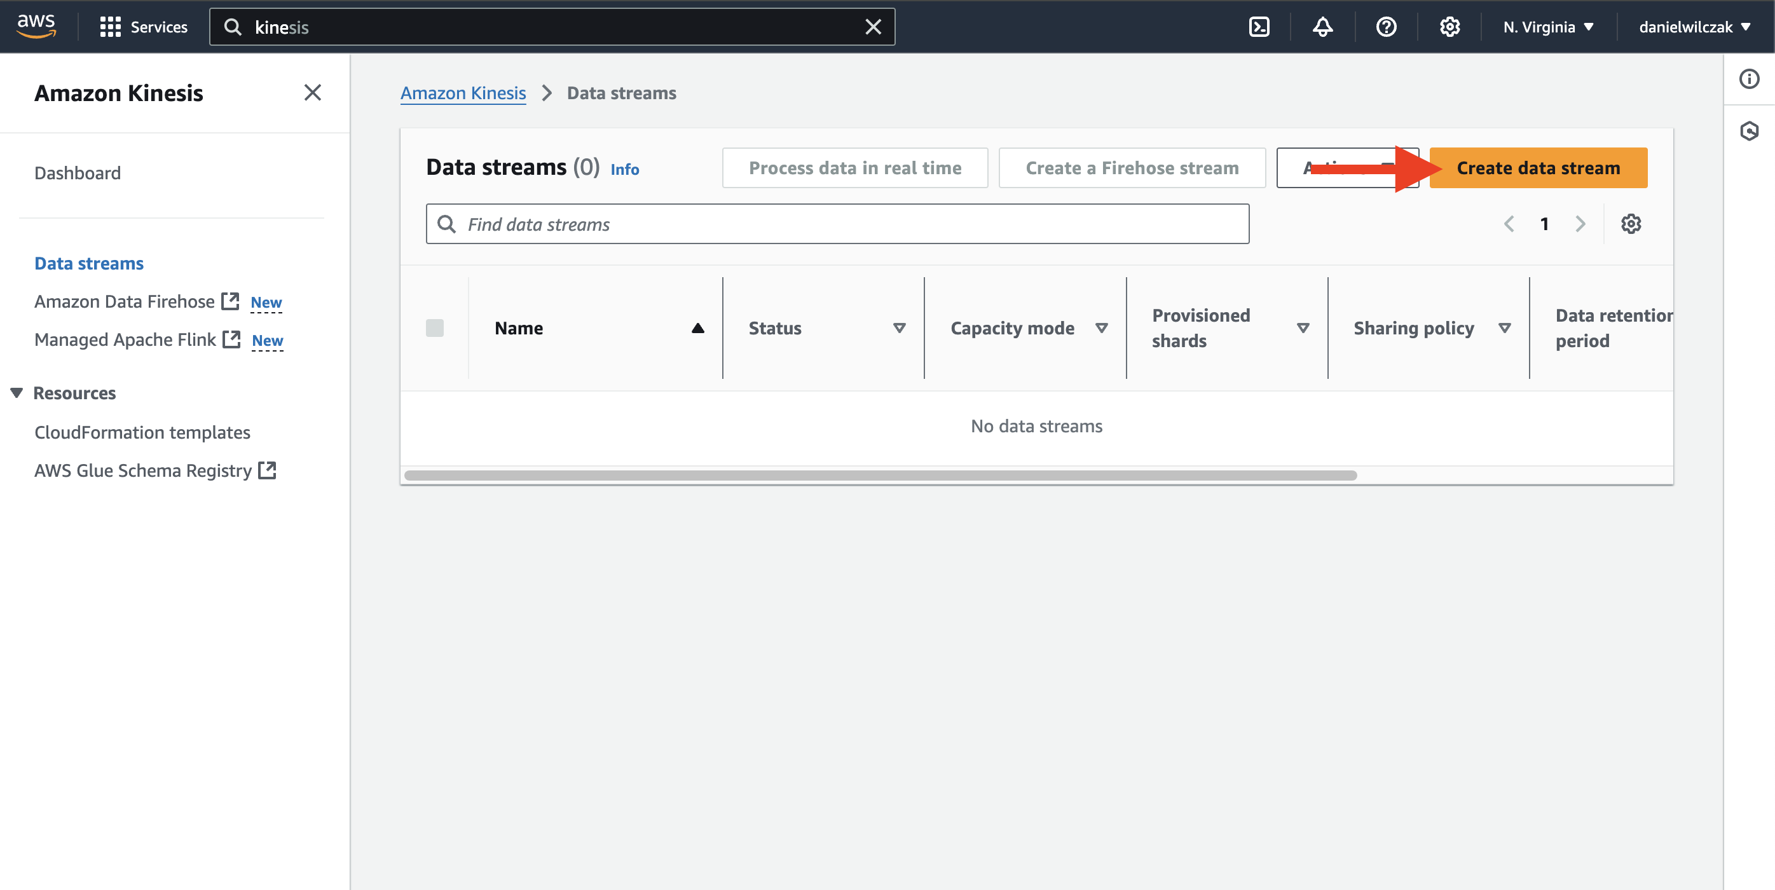This screenshot has height=890, width=1775.
Task: Go to Dashboard in the sidebar
Action: tap(77, 173)
